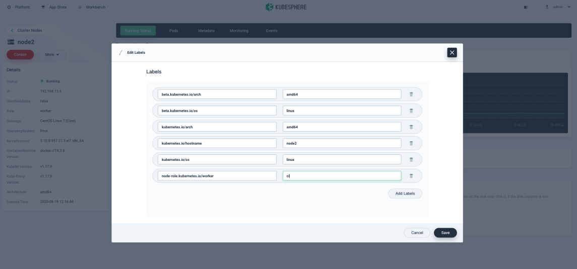Viewport: 577px width, 269px height.
Task: Click the node-role.kubernetes.io/worker key field
Action: tap(217, 176)
